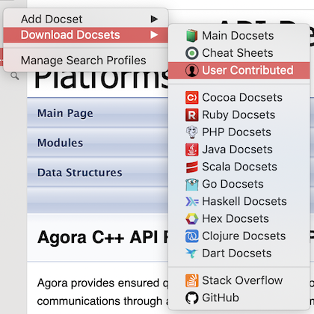The width and height of the screenshot is (314, 314).
Task: Choose Main Docsets from submenu
Action: tap(239, 36)
